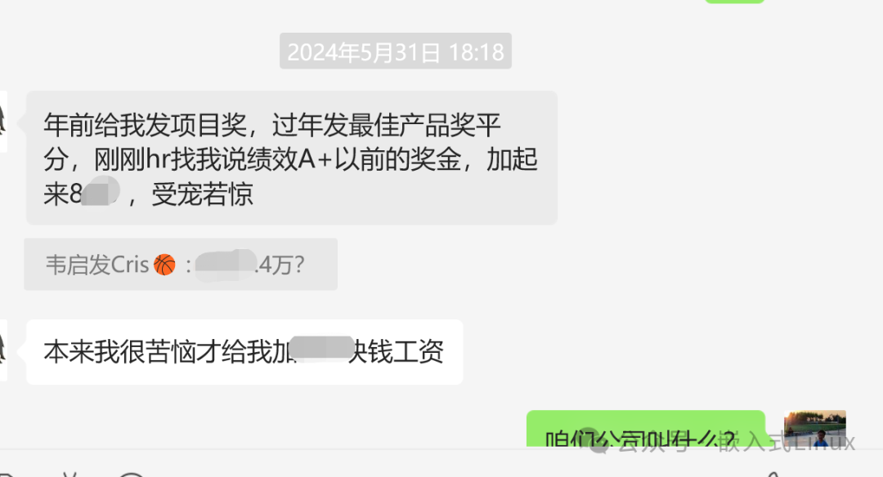Select the message about 项目奖 and 绩效A+
The image size is (883, 477).
pyautogui.click(x=292, y=158)
